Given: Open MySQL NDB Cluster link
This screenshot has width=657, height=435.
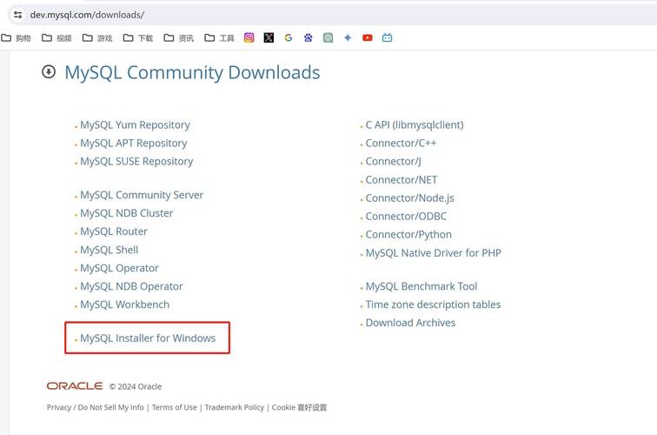Looking at the screenshot, I should point(127,213).
